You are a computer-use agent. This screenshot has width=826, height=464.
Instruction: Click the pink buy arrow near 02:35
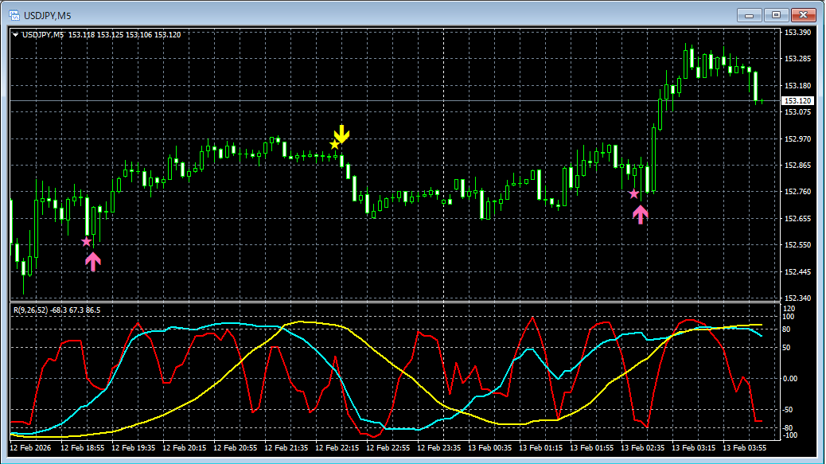[640, 215]
